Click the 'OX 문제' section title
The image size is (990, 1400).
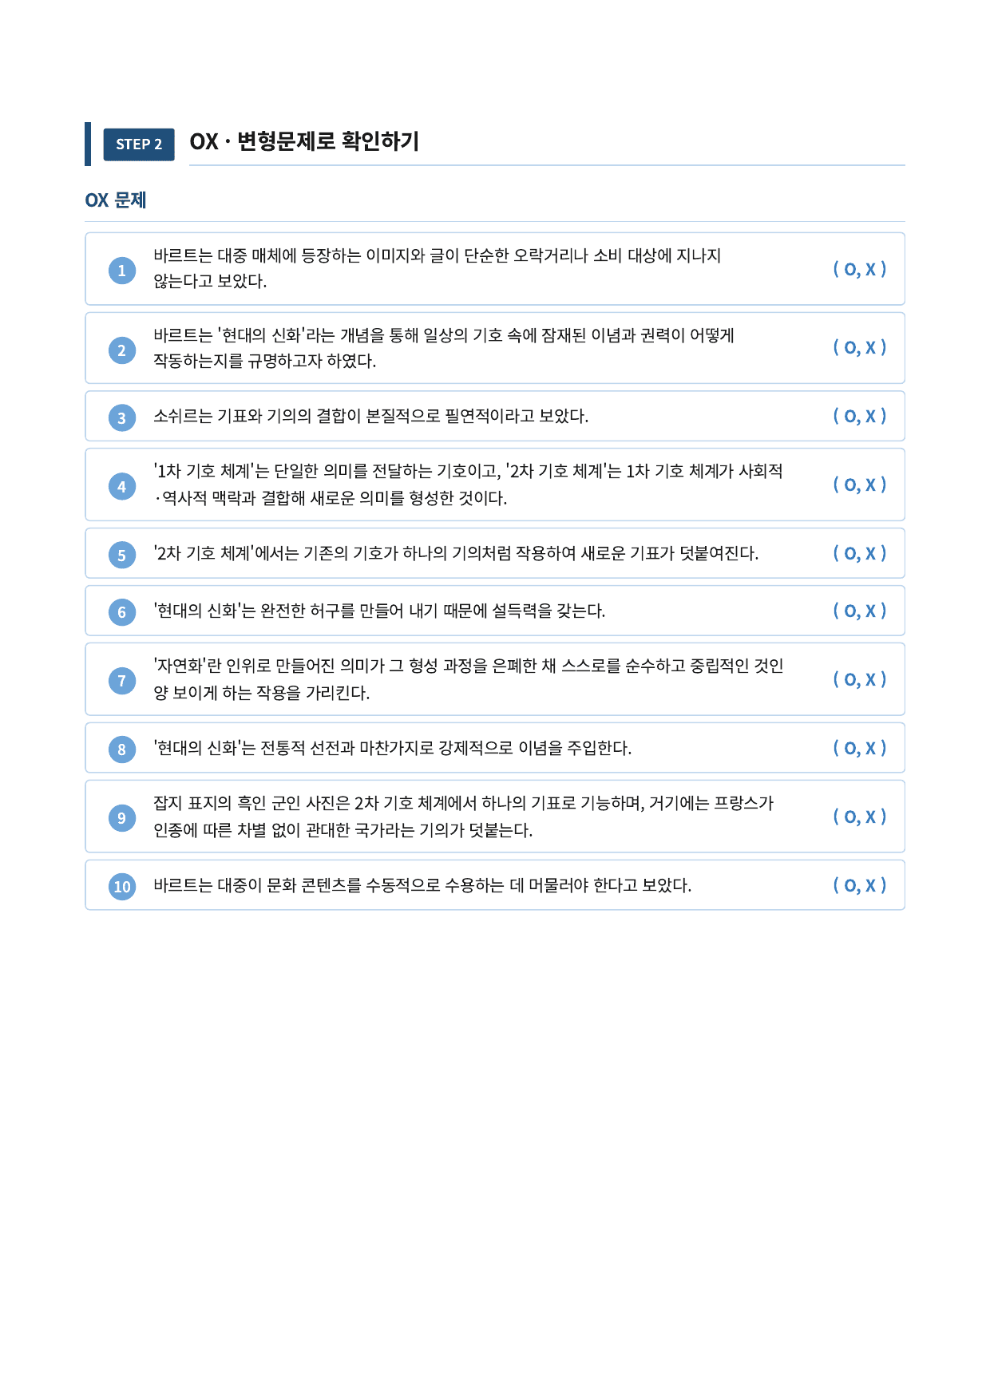click(116, 200)
